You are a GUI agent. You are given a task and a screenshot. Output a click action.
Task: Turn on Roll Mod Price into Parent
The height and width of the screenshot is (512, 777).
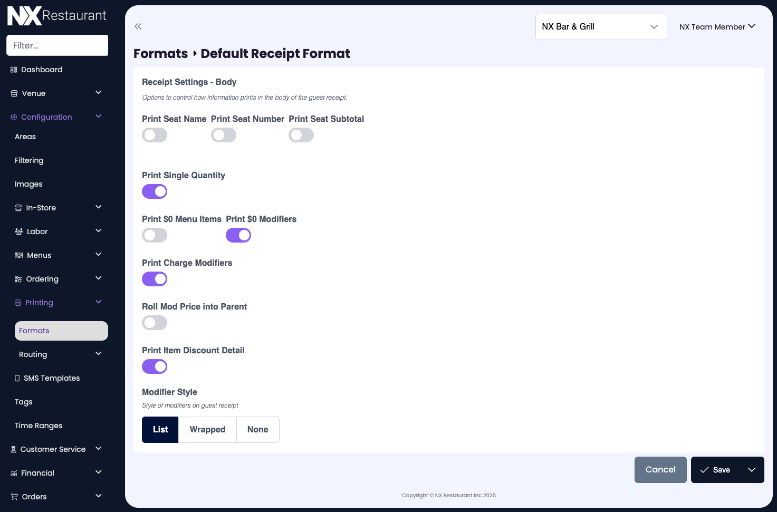154,322
